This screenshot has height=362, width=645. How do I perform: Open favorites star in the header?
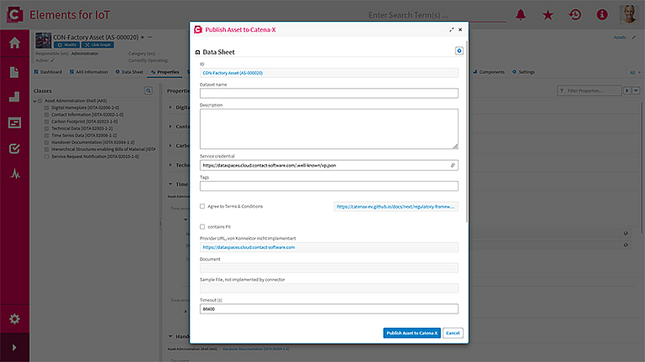548,15
